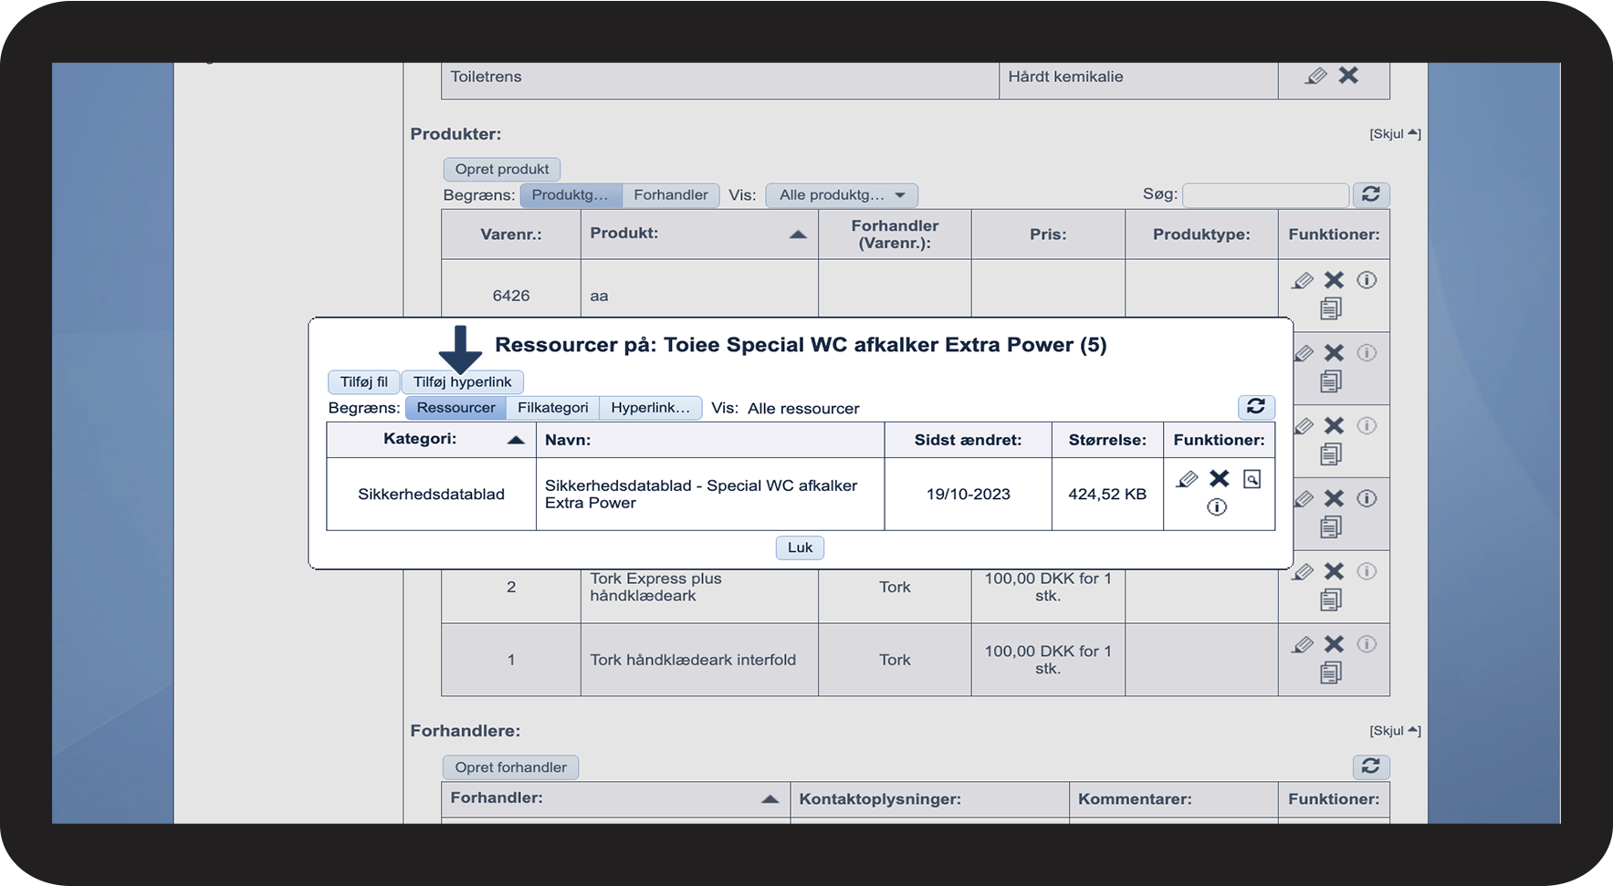The width and height of the screenshot is (1613, 886).
Task: Delete the Toiletrens row
Action: pos(1348,76)
